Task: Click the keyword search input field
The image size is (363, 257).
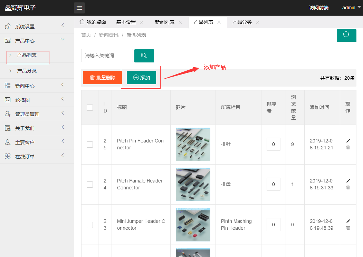Action: 107,56
